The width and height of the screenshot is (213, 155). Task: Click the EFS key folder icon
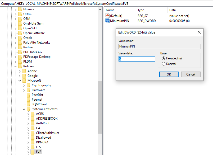33,147
